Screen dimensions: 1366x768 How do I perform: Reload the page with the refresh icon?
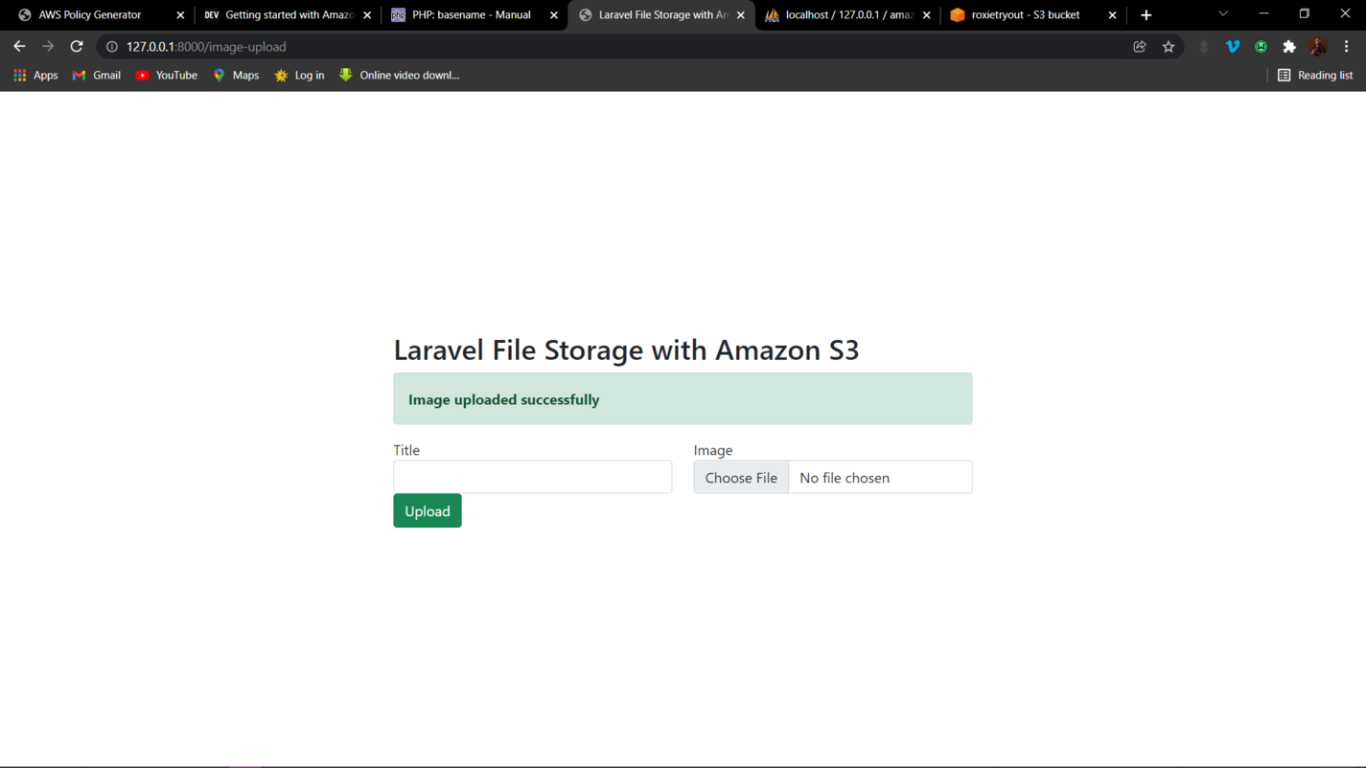tap(77, 47)
